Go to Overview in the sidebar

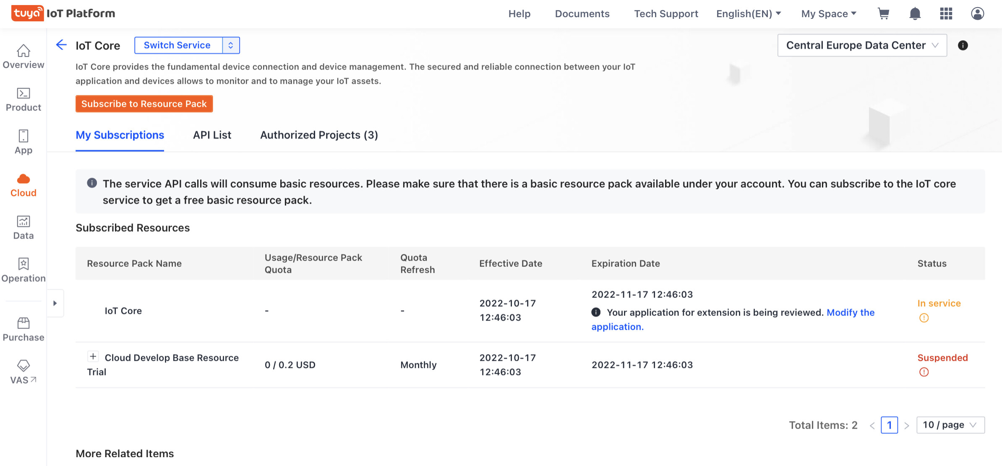click(x=23, y=57)
